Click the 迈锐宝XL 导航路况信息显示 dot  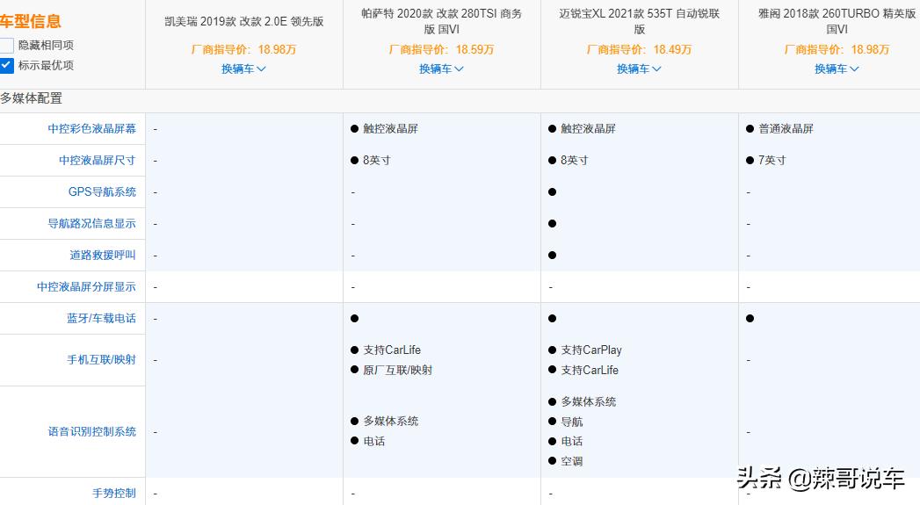552,223
